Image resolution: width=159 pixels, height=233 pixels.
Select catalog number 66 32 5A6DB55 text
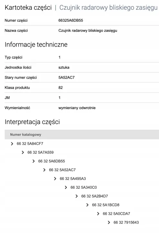(51, 161)
